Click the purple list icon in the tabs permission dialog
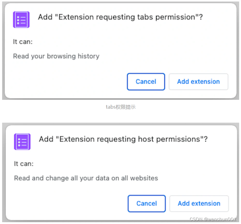This screenshot has width=241, height=224. (21, 19)
